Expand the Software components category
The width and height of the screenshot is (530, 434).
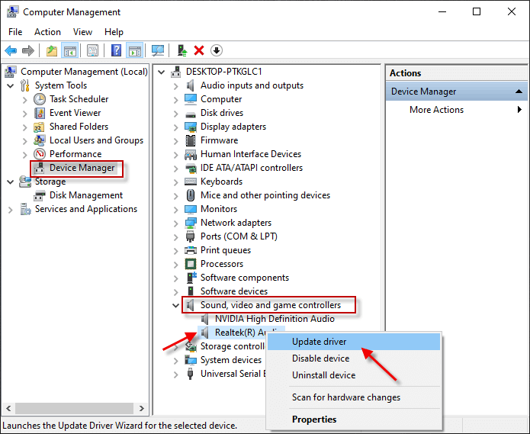tap(175, 278)
